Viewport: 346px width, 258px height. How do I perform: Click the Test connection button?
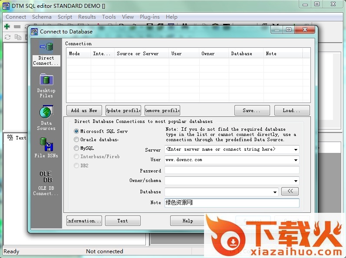point(123,221)
